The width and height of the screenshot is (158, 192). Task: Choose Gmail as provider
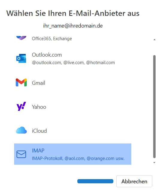(38, 83)
